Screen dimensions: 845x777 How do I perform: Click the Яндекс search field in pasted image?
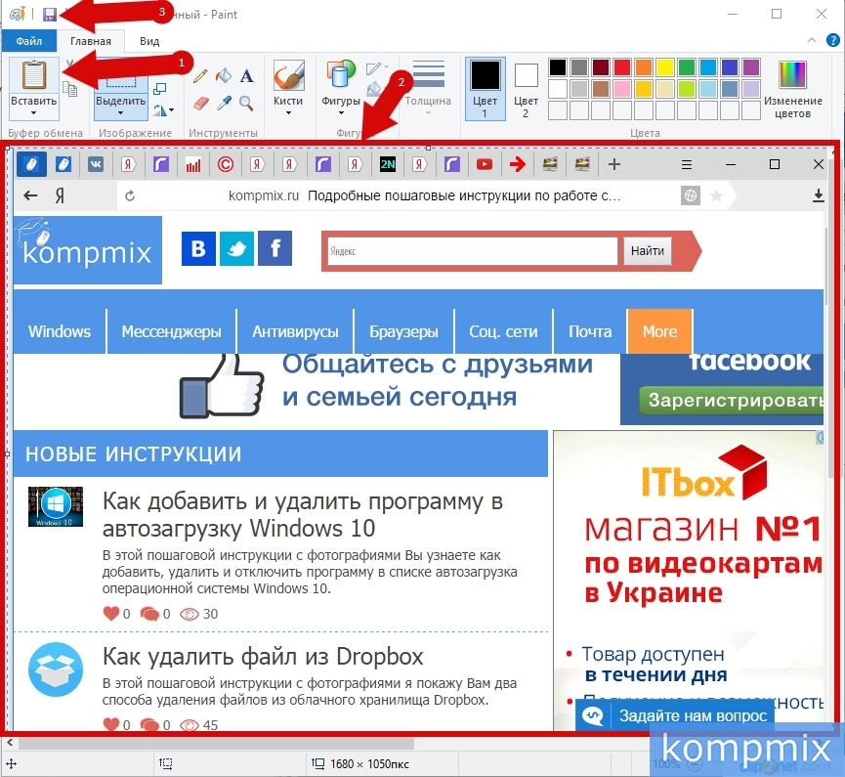[x=472, y=251]
